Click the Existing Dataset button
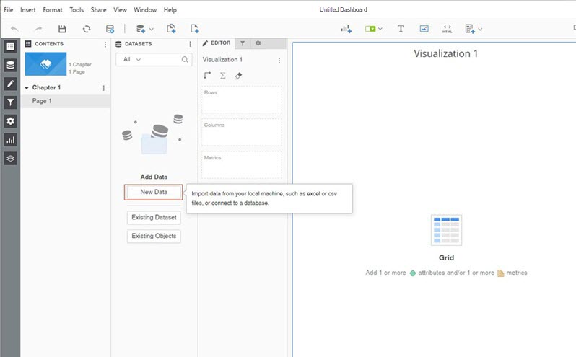 (x=153, y=217)
